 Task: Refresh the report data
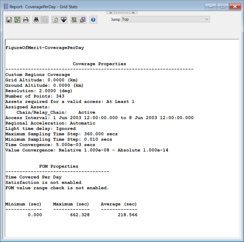pos(55,20)
